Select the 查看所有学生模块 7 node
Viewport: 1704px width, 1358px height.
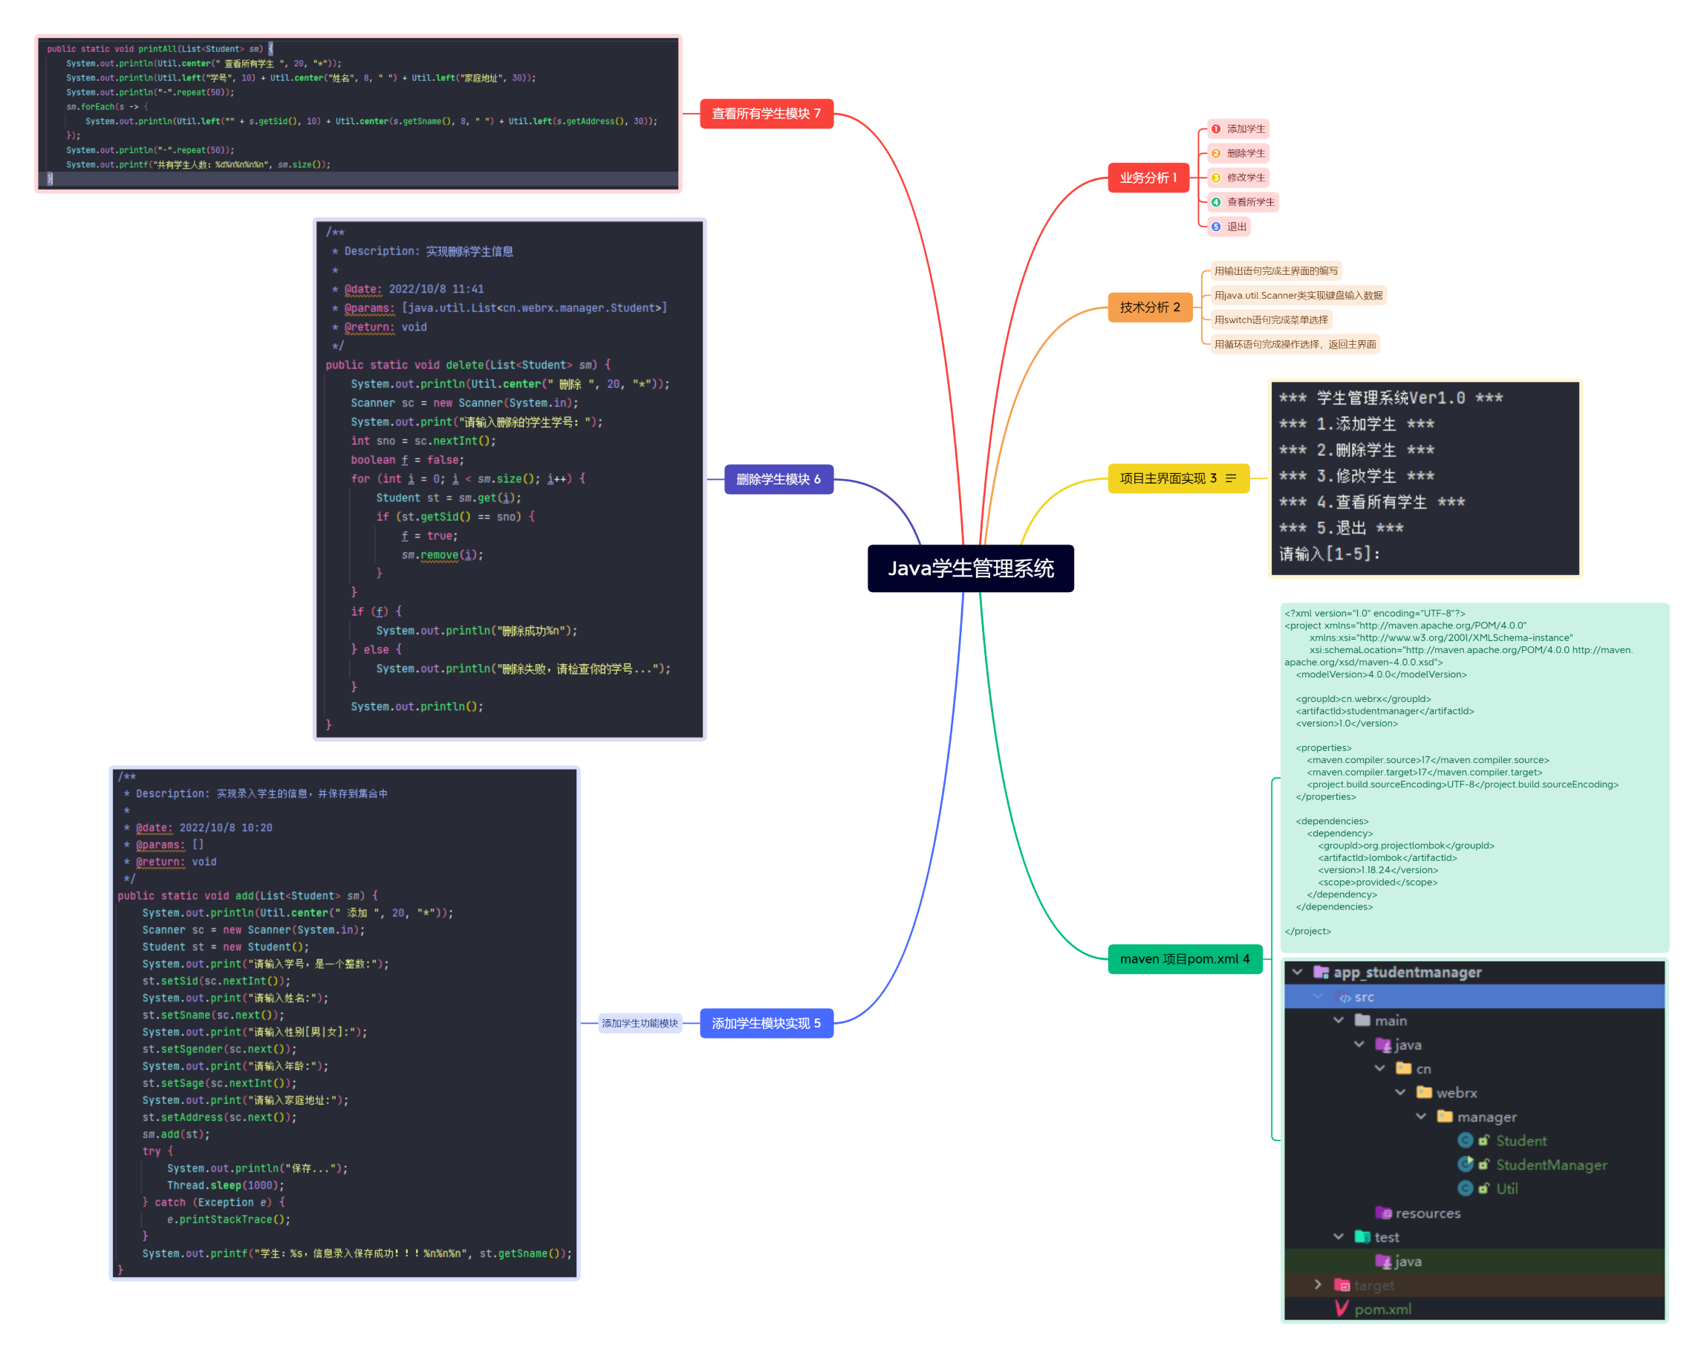[x=767, y=114]
